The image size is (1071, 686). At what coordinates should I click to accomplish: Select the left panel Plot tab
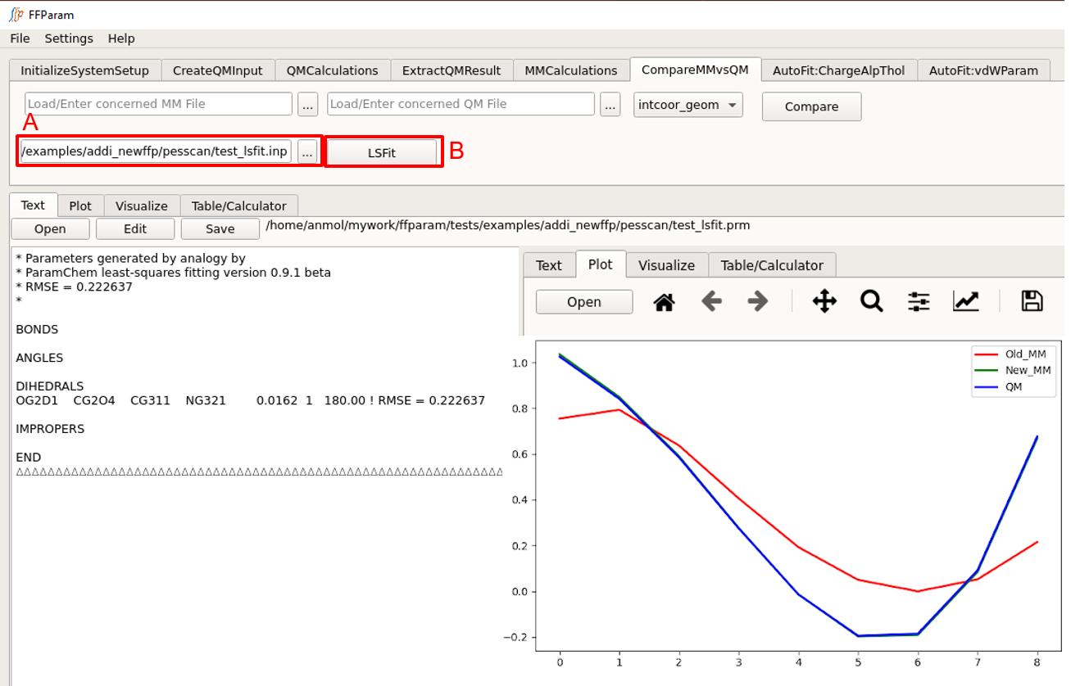click(x=80, y=206)
